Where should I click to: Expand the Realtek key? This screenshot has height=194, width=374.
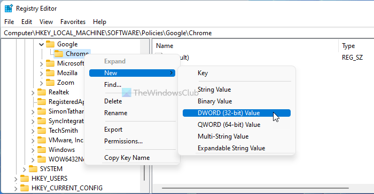tap(33, 93)
